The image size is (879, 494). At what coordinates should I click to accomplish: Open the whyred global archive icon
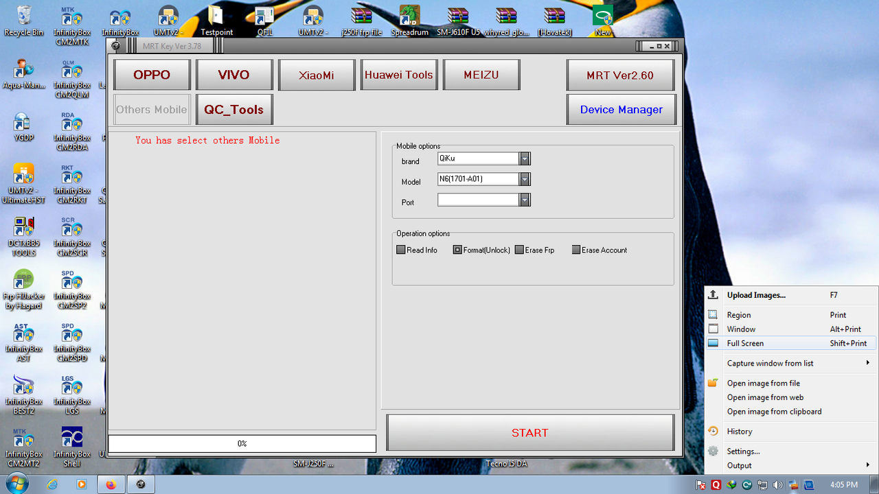click(506, 21)
